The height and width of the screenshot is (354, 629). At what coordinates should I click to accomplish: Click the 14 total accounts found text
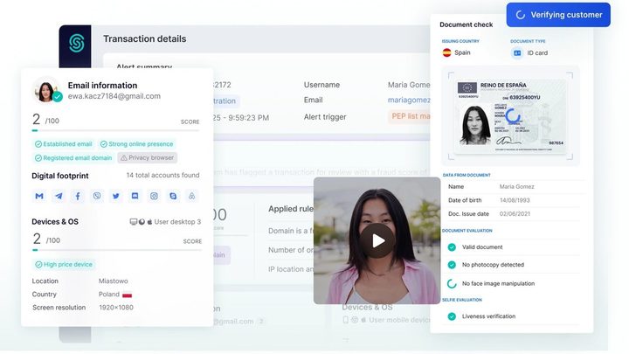pos(162,176)
